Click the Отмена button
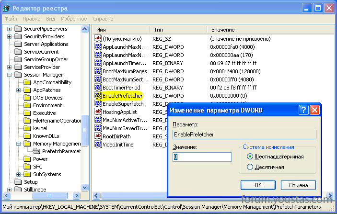The image size is (337, 214). [298, 185]
